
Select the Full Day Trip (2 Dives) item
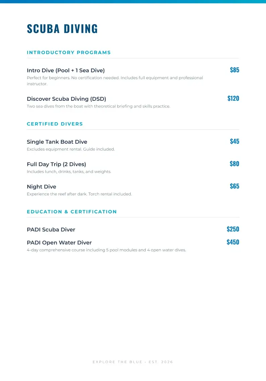[56, 164]
